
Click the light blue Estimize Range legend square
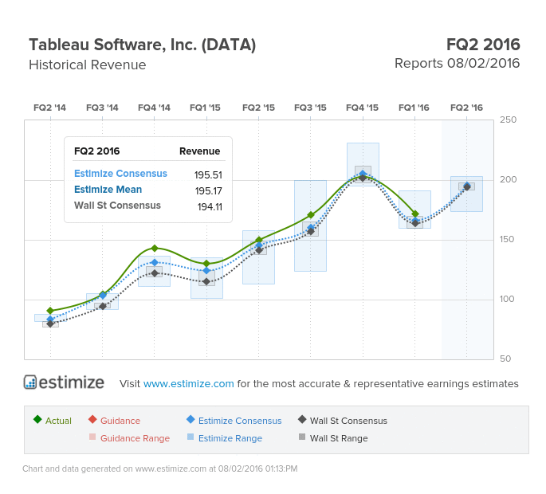click(191, 437)
